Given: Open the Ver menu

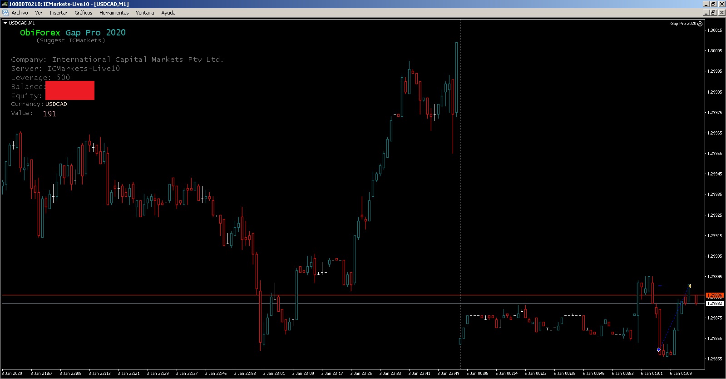Looking at the screenshot, I should (x=39, y=13).
